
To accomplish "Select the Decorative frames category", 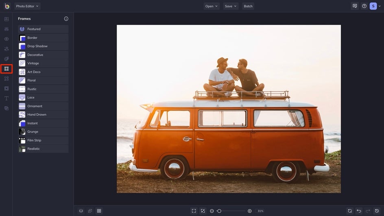I will [43, 55].
